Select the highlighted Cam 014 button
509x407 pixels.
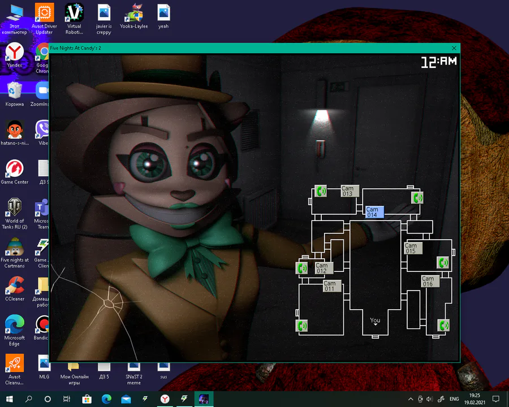click(x=374, y=212)
